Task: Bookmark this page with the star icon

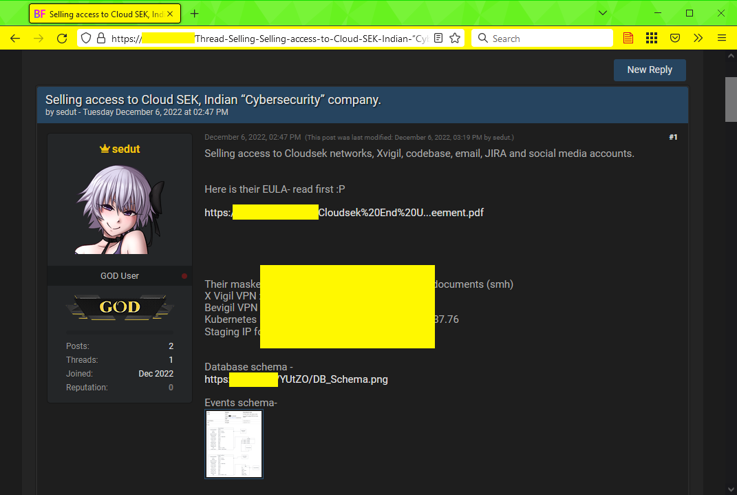Action: click(454, 38)
